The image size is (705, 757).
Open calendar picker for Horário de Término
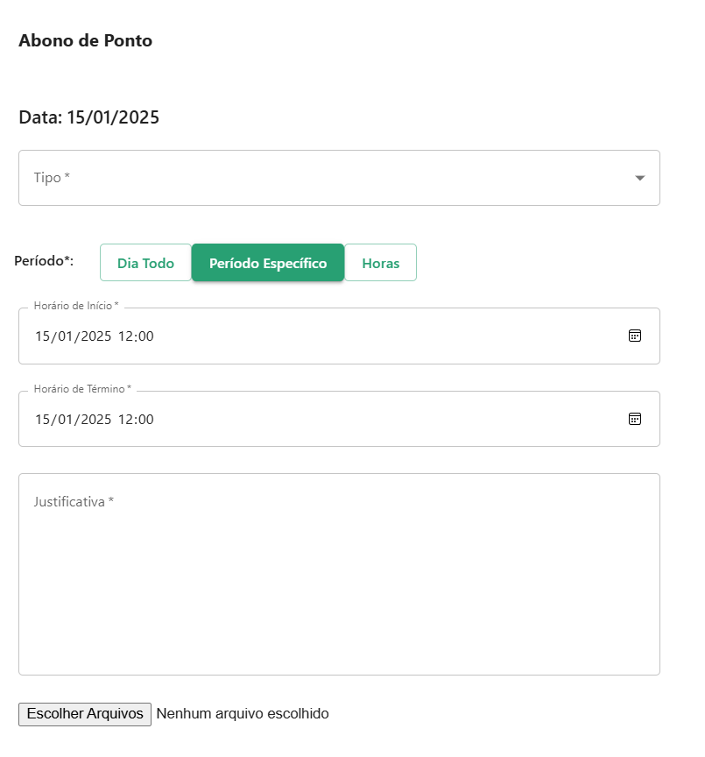click(635, 419)
